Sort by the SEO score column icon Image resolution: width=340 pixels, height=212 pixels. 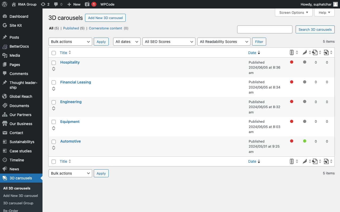click(292, 53)
